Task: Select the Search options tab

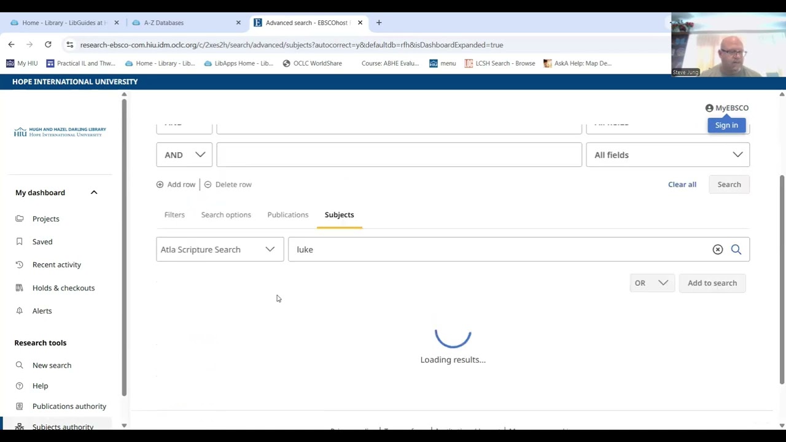Action: pyautogui.click(x=226, y=215)
